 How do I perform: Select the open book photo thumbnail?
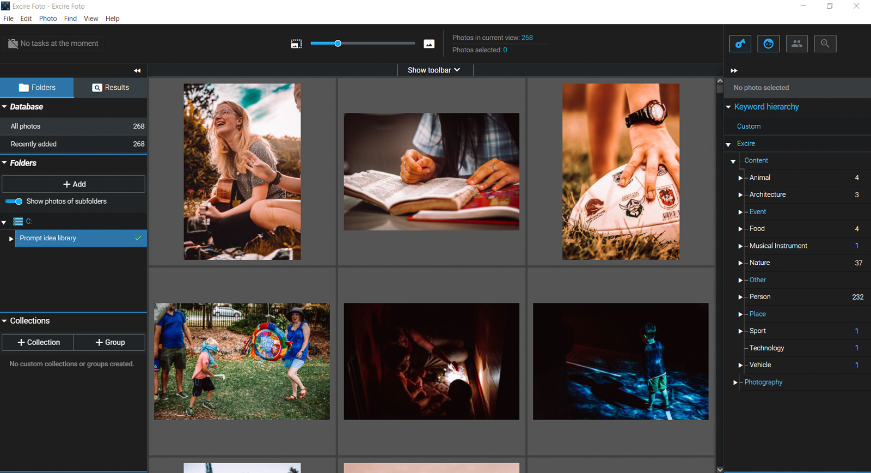tap(431, 172)
